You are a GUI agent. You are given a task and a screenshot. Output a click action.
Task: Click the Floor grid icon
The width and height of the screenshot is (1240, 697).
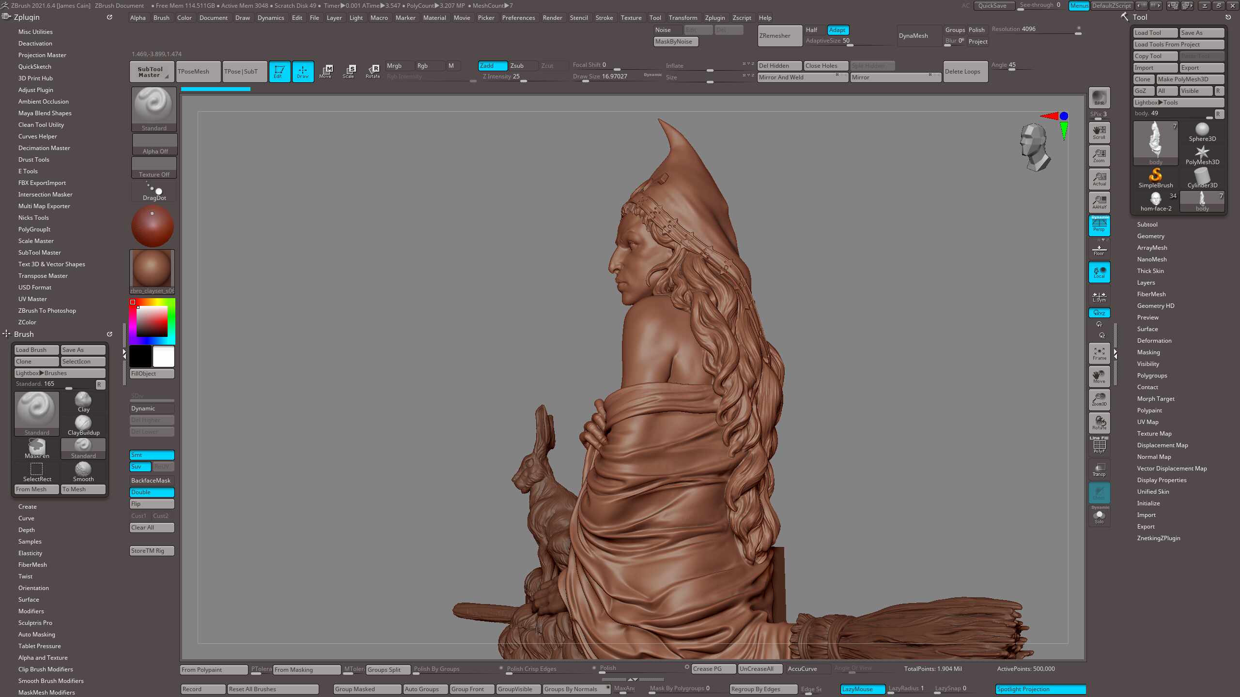tap(1099, 250)
